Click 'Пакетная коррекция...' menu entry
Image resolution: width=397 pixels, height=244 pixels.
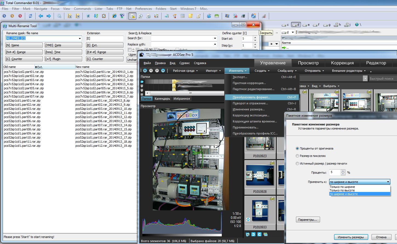click(262, 83)
